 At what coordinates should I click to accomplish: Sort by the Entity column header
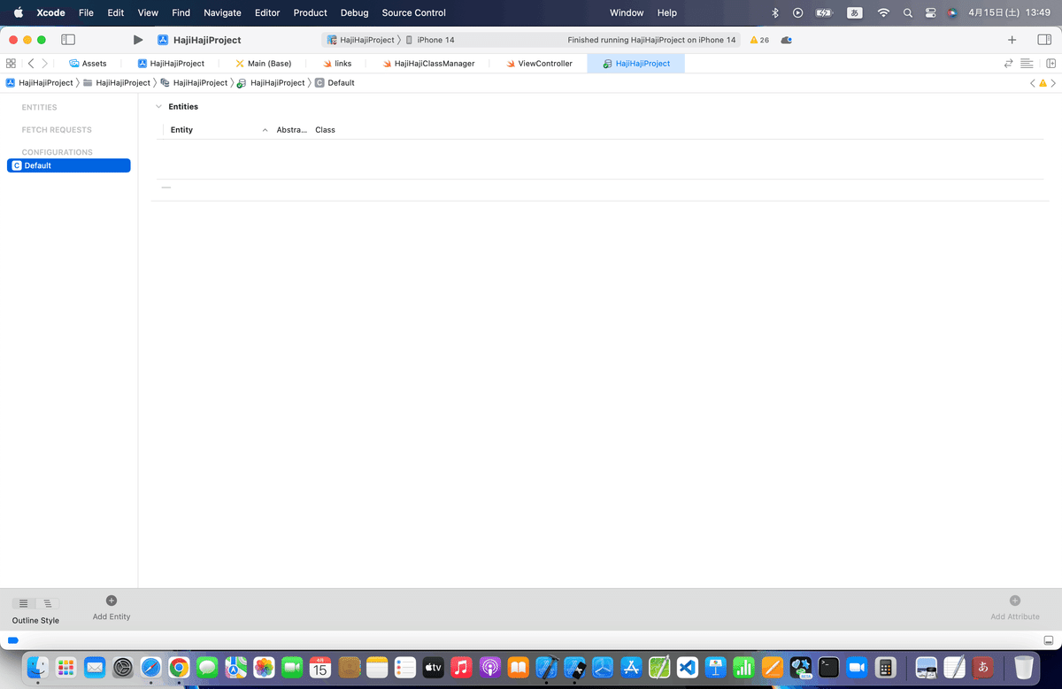[x=216, y=130]
